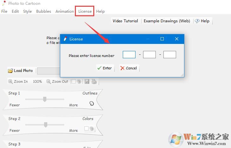Image resolution: width=231 pixels, height=148 pixels.
Task: Click the Step 2 Colors palette icon
Action: click(92, 129)
